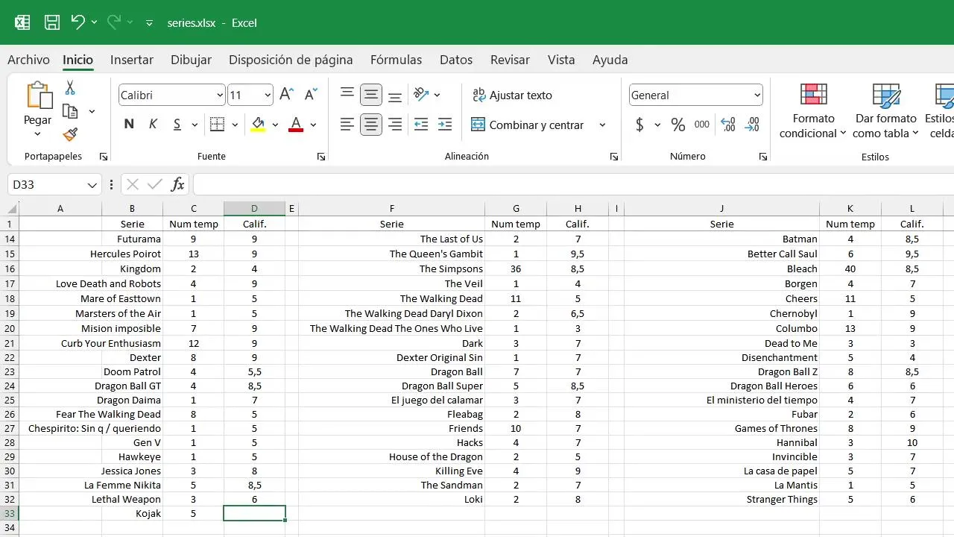Toggle Italic (K) formatting
The height and width of the screenshot is (537, 954).
coord(153,125)
